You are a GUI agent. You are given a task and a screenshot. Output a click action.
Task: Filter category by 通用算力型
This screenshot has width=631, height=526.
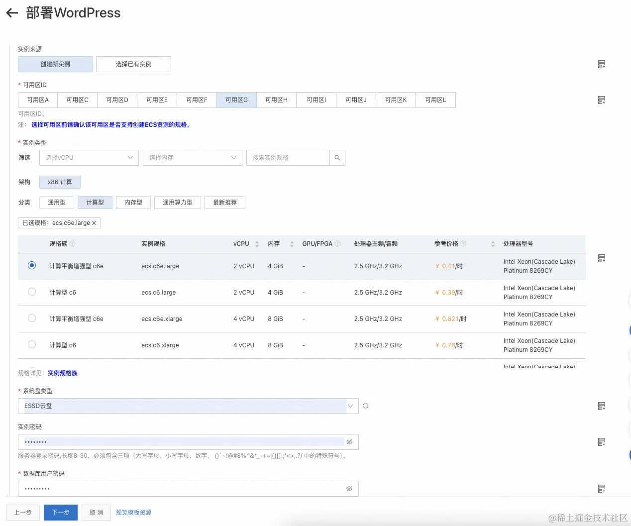click(x=178, y=203)
